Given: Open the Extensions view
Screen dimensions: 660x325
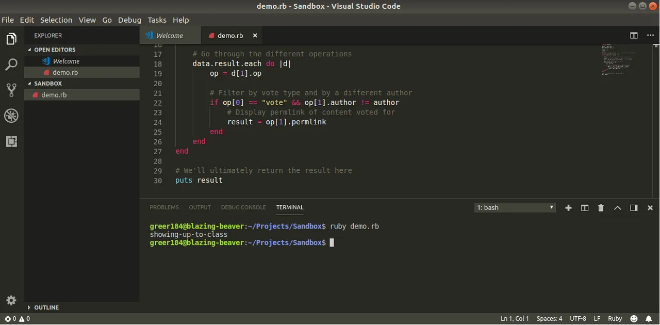Looking at the screenshot, I should 11,141.
